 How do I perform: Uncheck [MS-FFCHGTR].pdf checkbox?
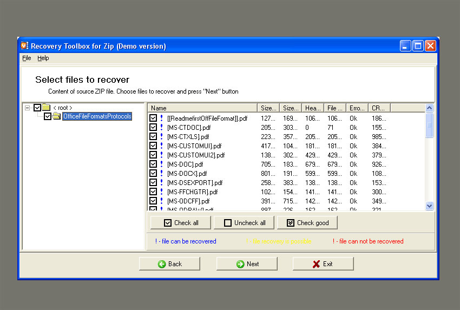point(153,192)
